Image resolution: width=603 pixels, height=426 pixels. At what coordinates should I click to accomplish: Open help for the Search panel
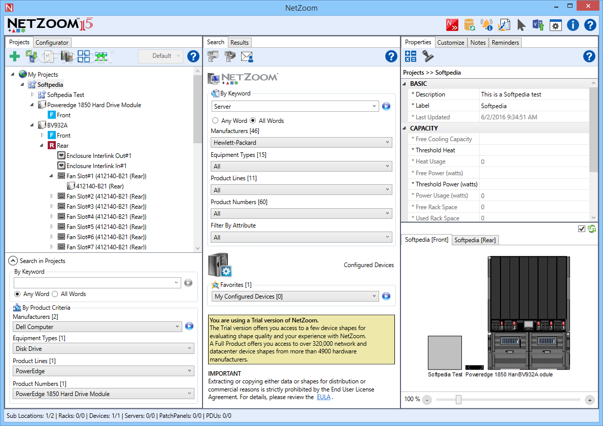click(391, 56)
